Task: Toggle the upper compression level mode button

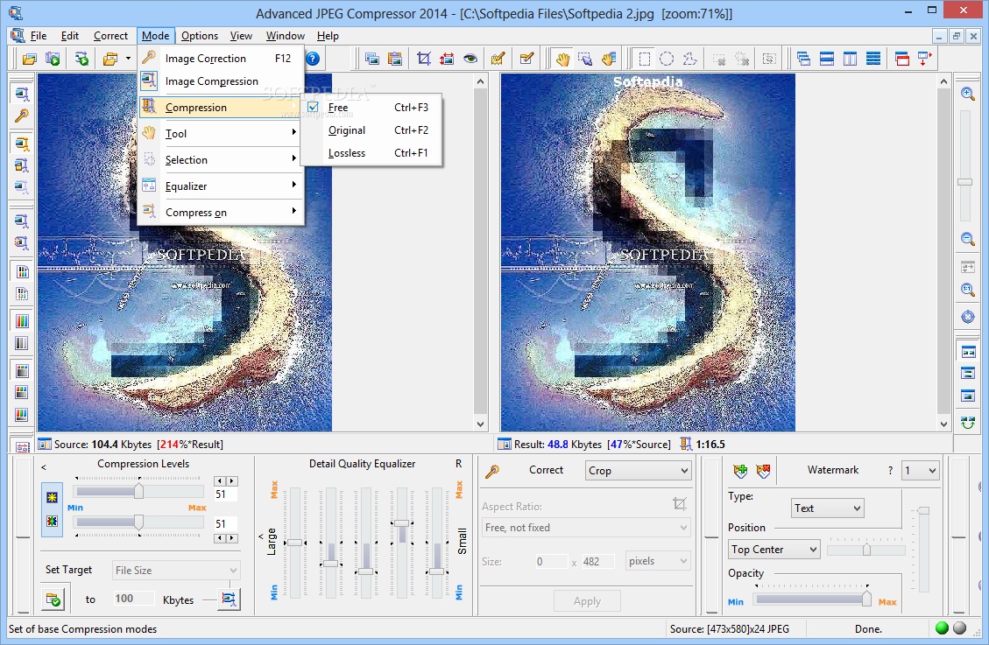Action: (52, 498)
